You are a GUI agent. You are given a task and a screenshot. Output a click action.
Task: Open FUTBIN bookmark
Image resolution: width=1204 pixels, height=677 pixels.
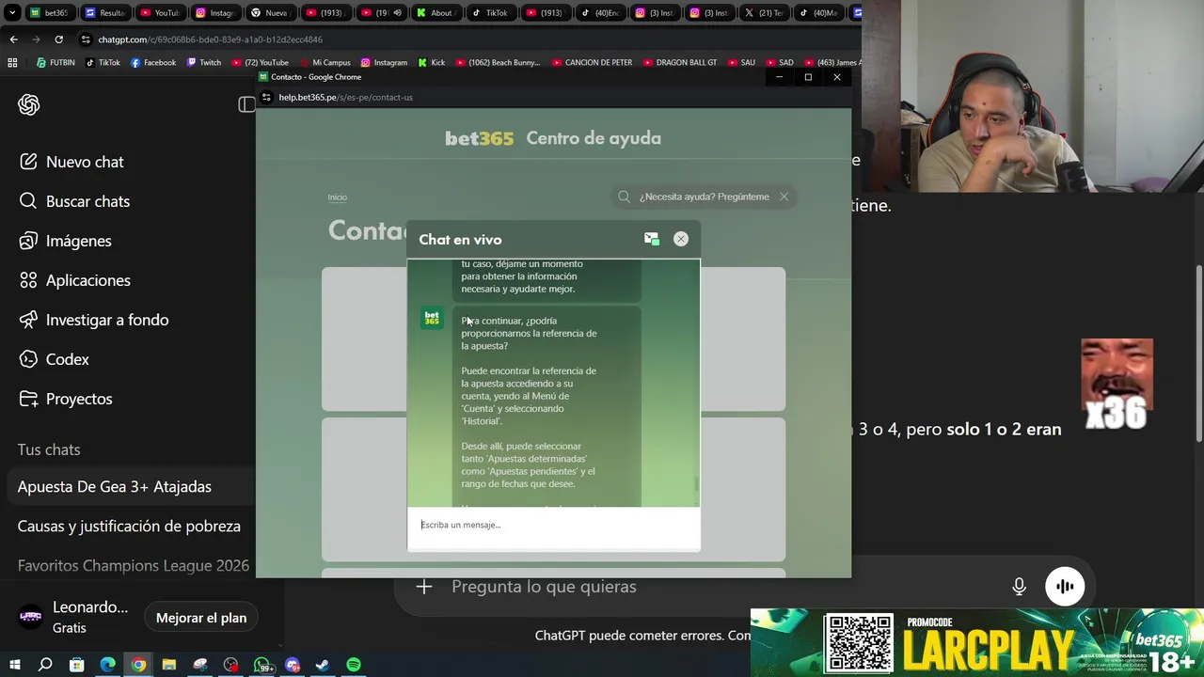[x=55, y=63]
